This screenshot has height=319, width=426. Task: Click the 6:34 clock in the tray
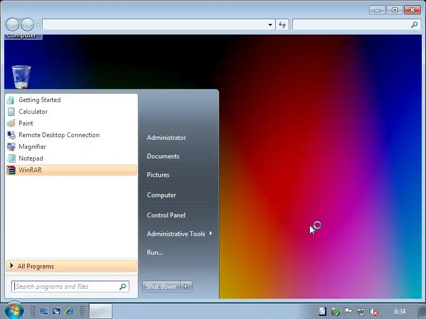pyautogui.click(x=400, y=312)
